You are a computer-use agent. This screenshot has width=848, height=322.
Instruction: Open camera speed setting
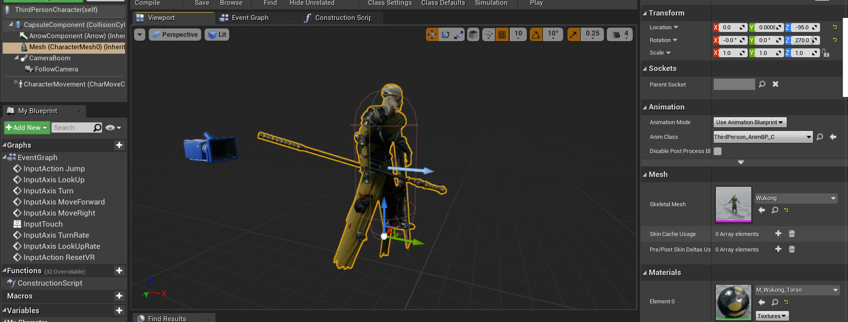[x=620, y=35]
